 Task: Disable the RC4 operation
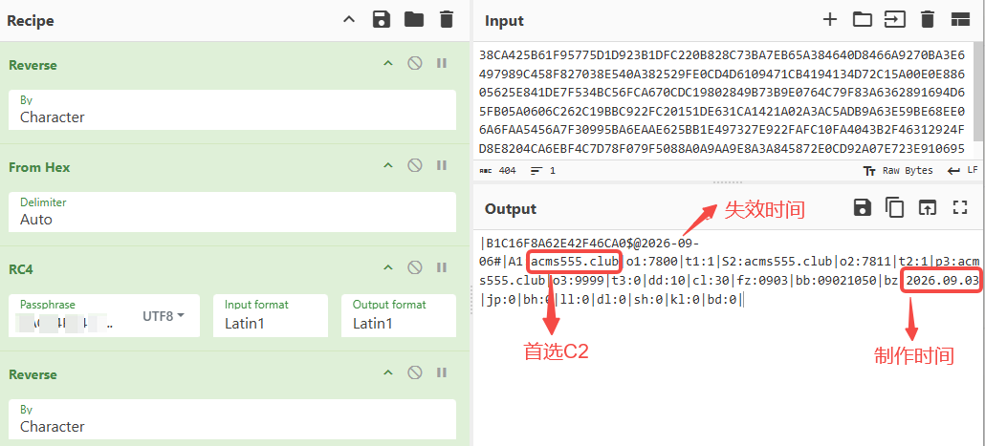(x=415, y=267)
